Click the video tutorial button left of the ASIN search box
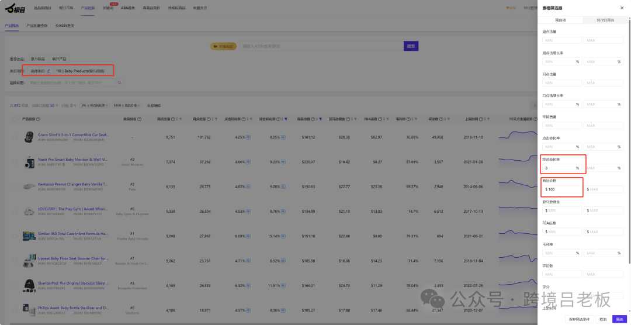This screenshot has height=325, width=631. pos(223,46)
